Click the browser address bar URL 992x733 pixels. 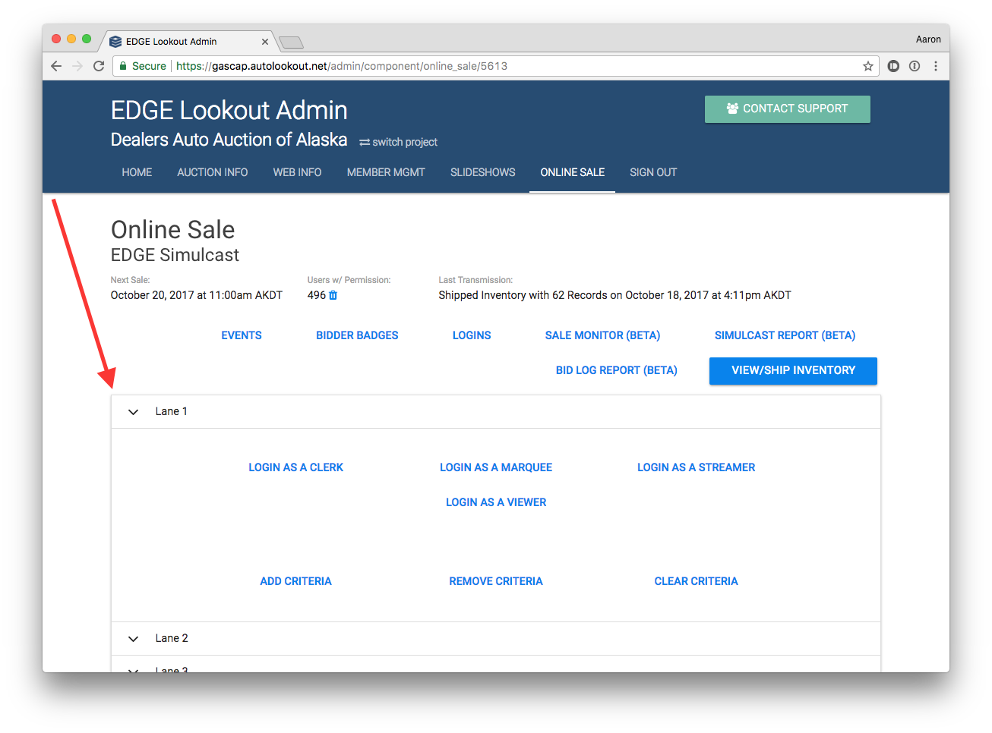[x=342, y=66]
